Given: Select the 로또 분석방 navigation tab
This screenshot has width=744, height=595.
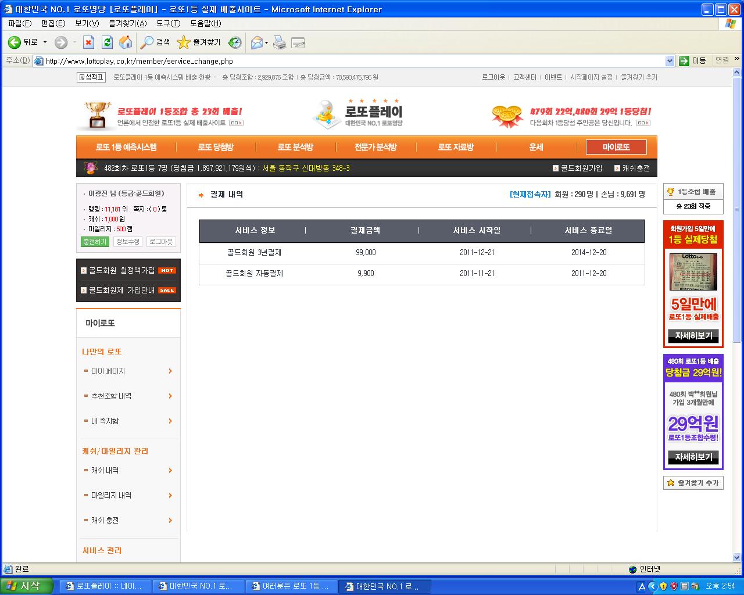Looking at the screenshot, I should tap(295, 147).
